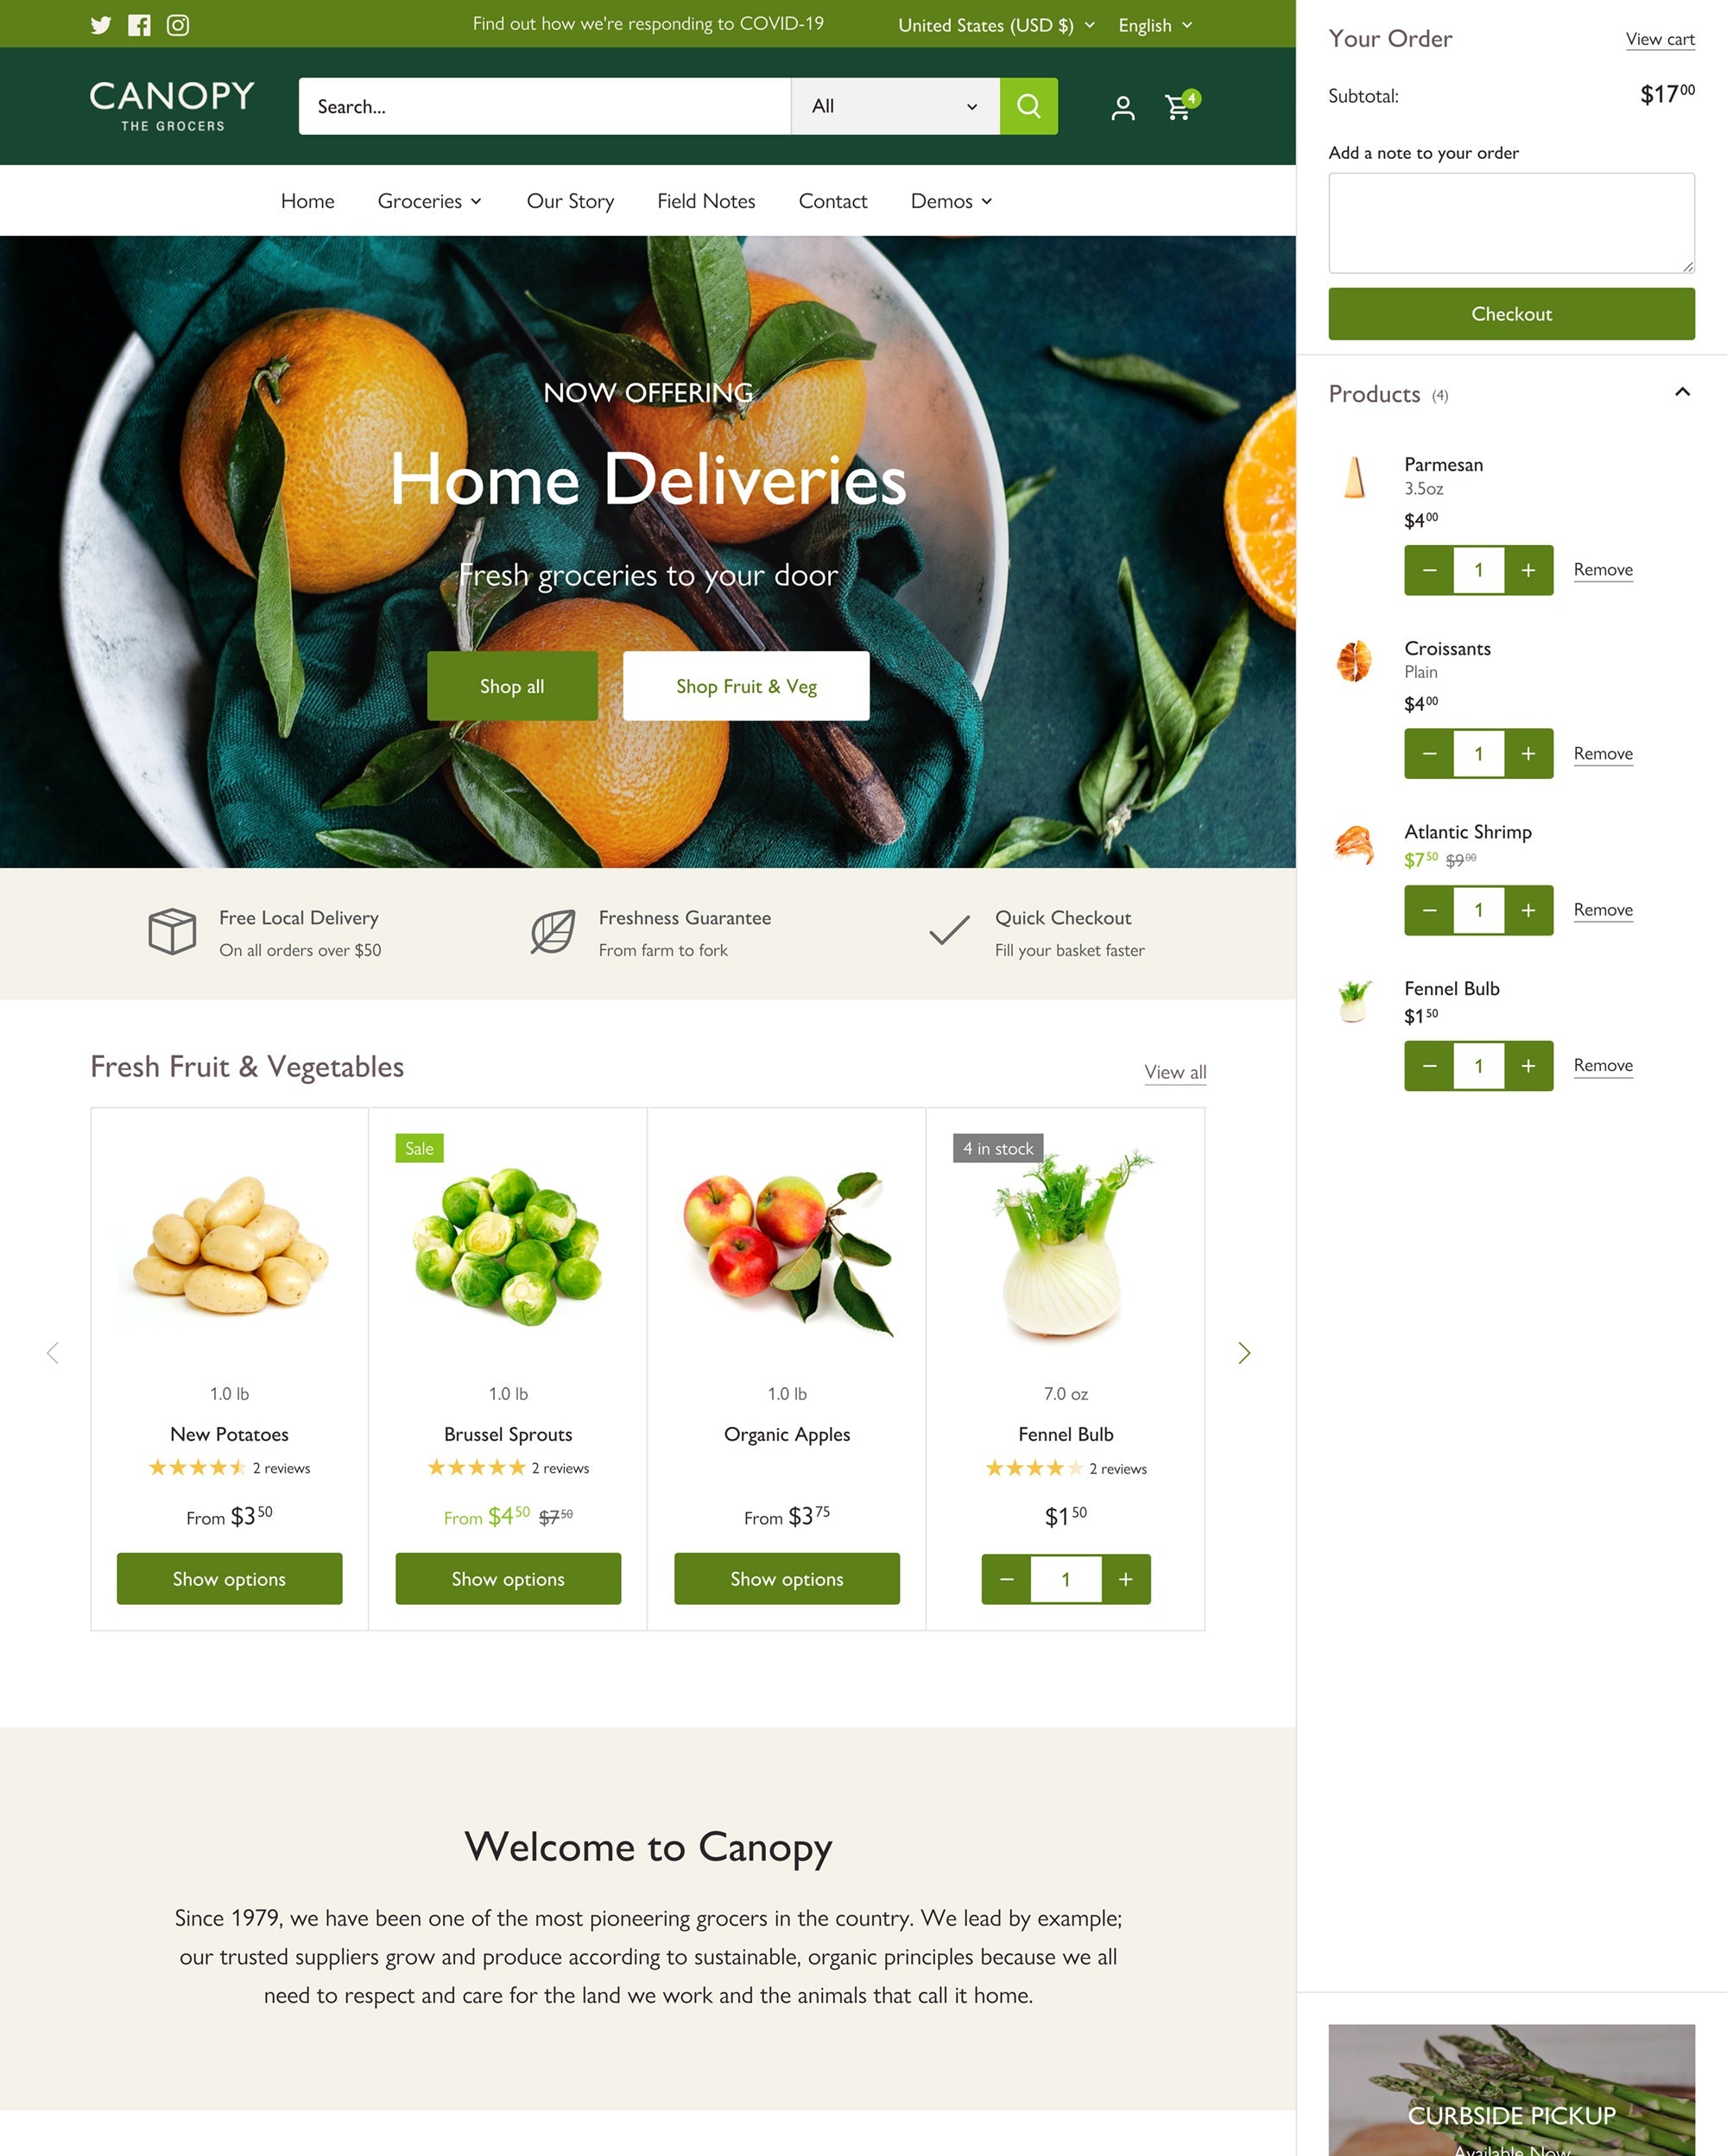Click the Field Notes menu item

coord(705,200)
